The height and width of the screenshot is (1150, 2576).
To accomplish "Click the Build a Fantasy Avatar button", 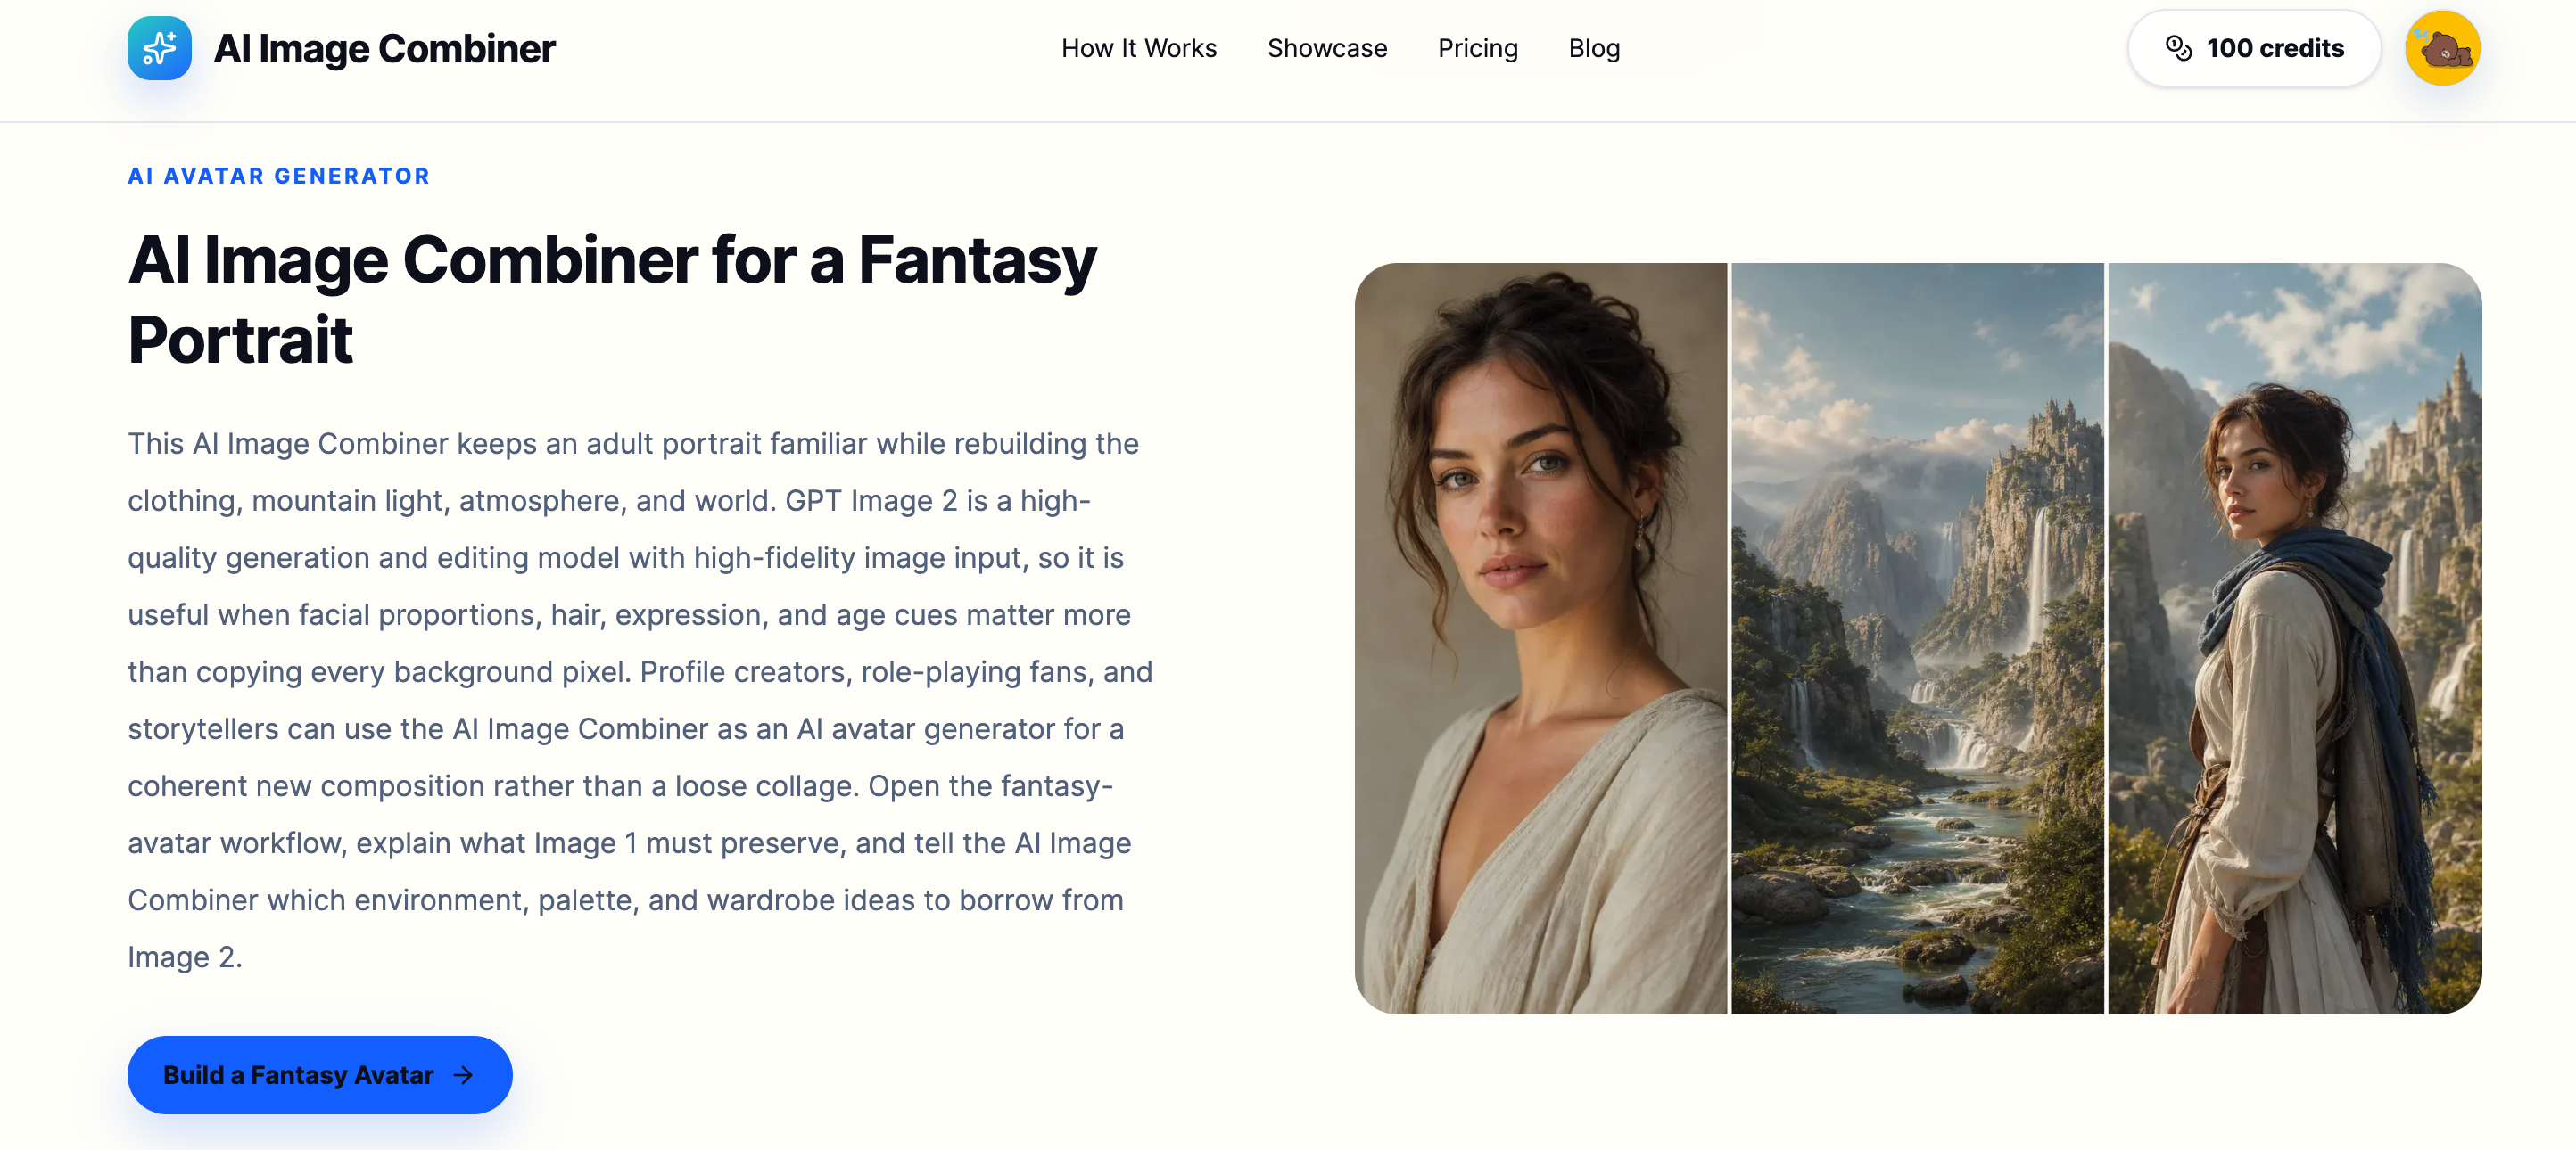I will (x=320, y=1075).
